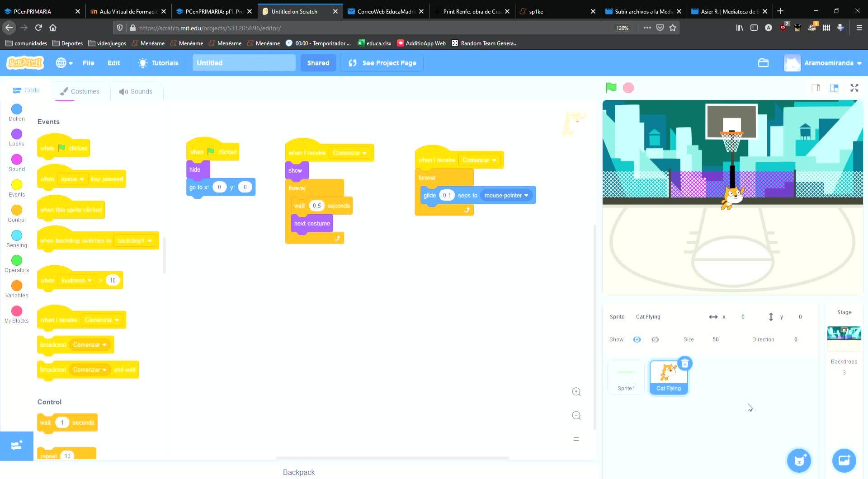Switch to small stage layout
This screenshot has height=479, width=868.
pyautogui.click(x=816, y=88)
